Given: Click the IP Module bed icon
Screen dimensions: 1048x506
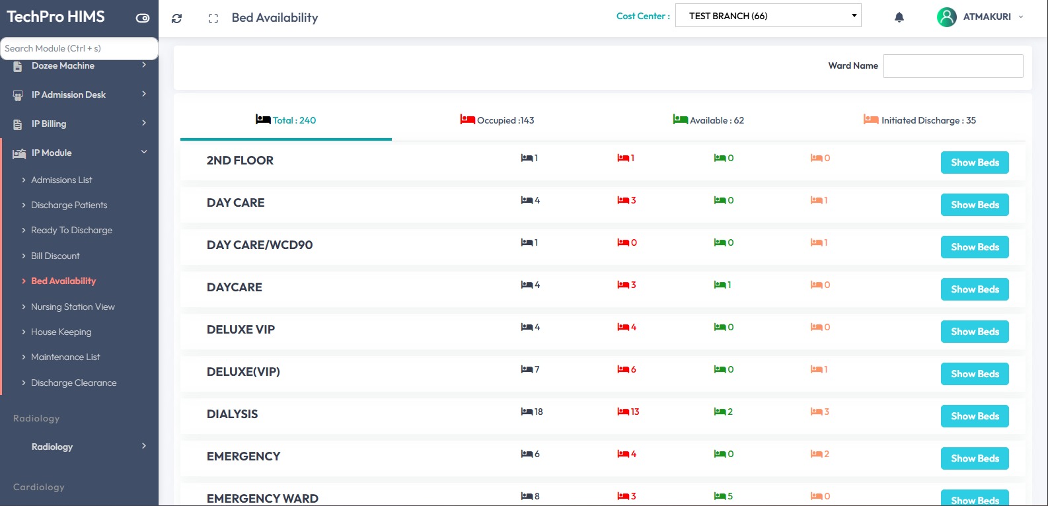Looking at the screenshot, I should [19, 153].
